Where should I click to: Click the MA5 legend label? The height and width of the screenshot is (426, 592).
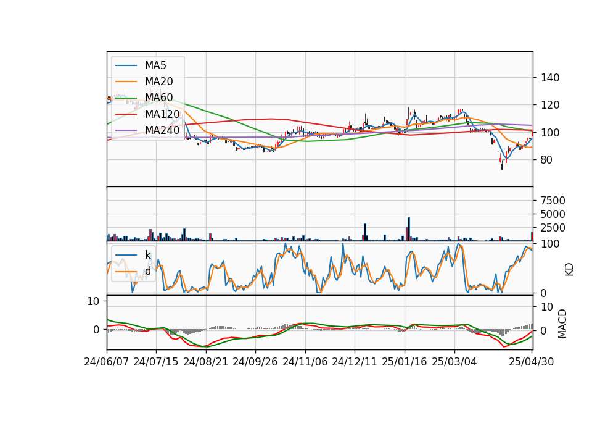155,65
